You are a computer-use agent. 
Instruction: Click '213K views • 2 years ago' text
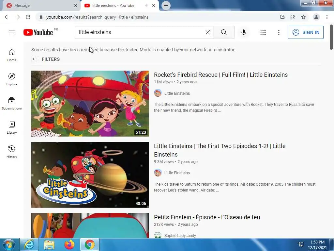click(176, 224)
